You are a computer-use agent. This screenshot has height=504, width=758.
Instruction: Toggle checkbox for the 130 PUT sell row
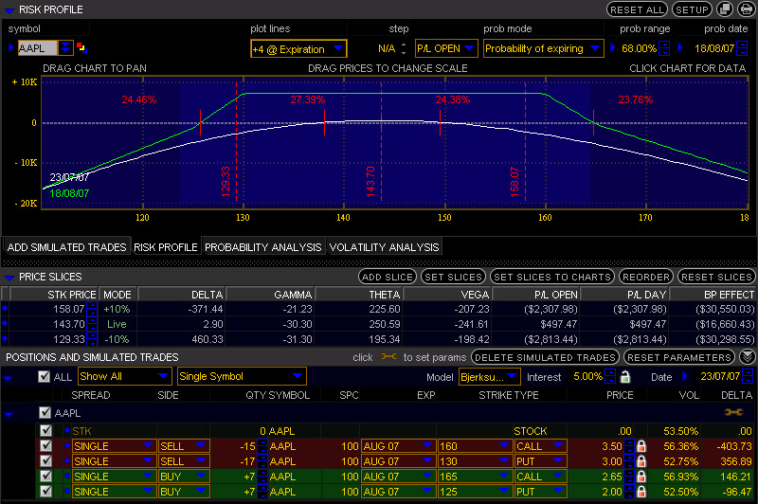click(x=45, y=461)
